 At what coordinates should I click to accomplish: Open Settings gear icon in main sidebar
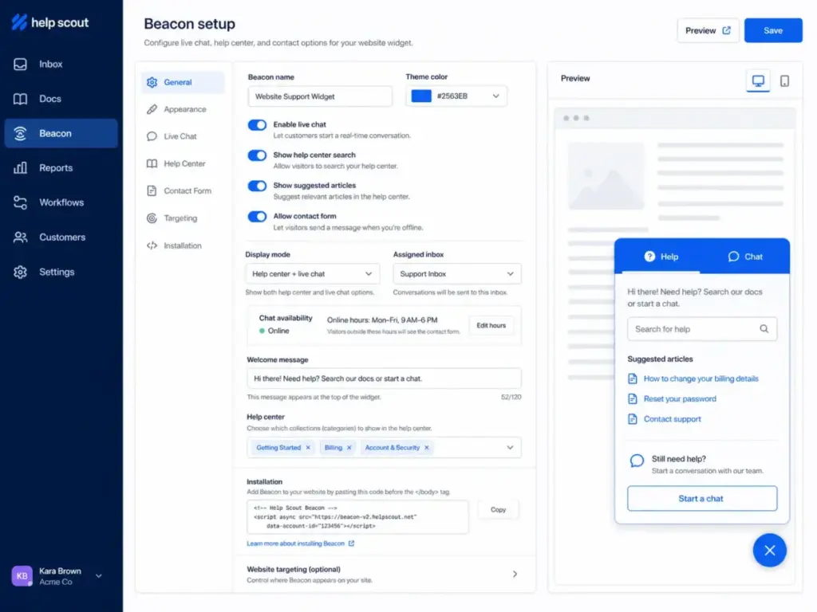(x=20, y=272)
